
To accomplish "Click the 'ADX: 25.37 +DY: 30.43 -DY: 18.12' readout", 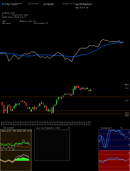I will tap(16, 131).
